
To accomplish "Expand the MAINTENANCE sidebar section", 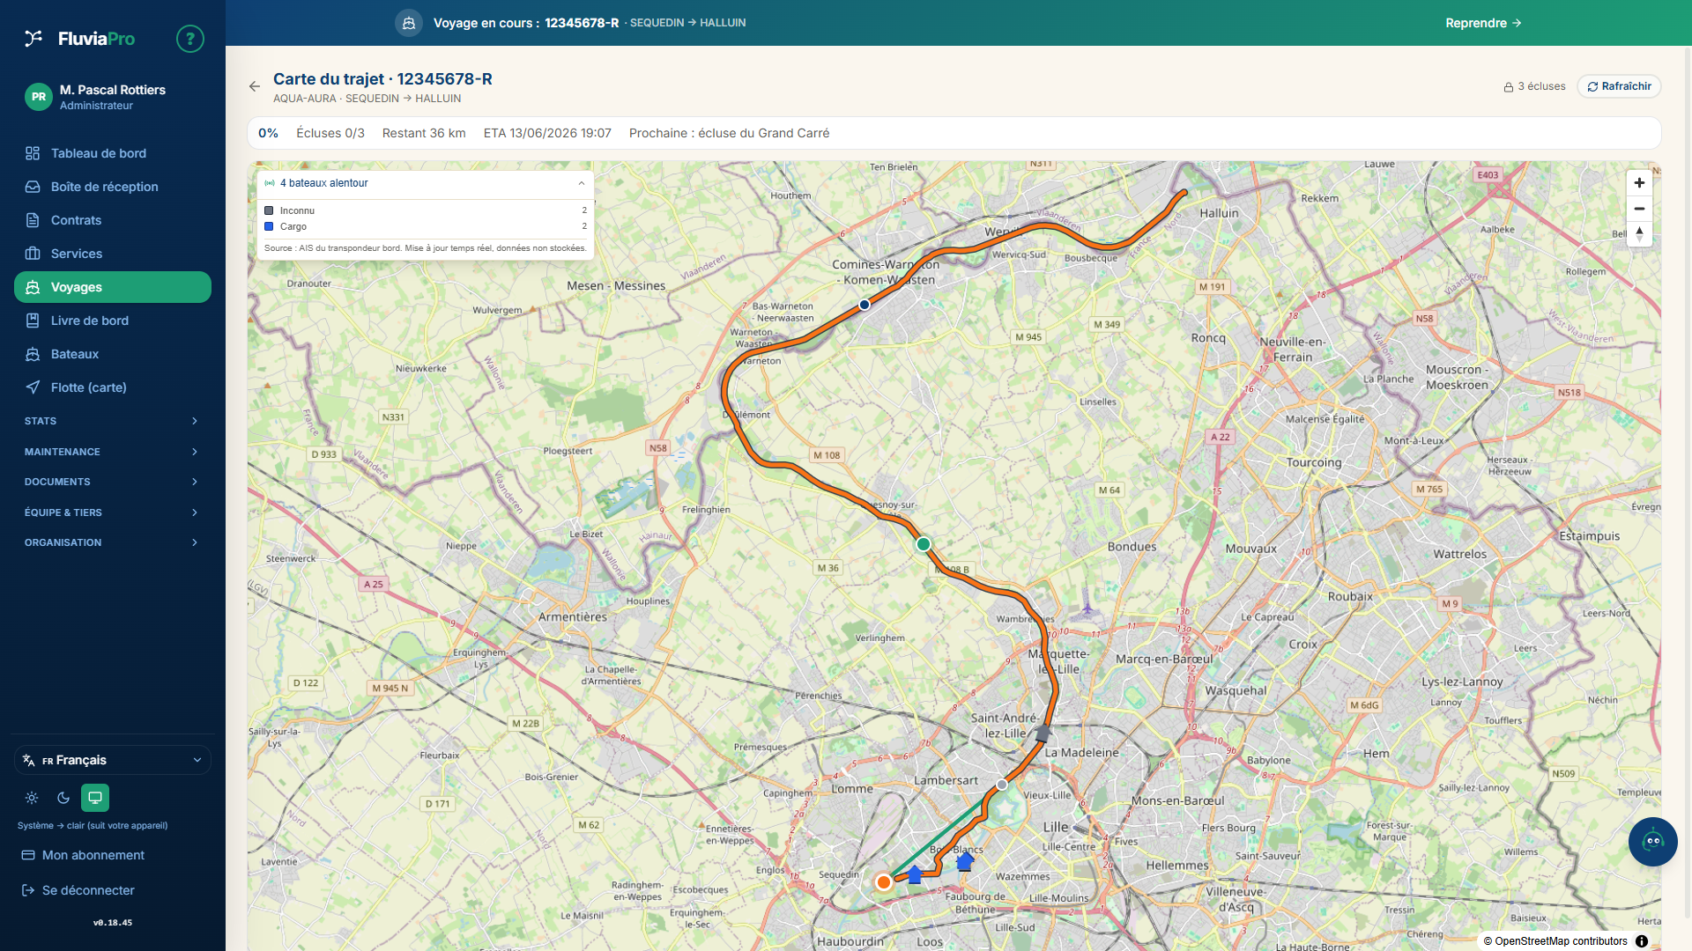I will (x=113, y=452).
